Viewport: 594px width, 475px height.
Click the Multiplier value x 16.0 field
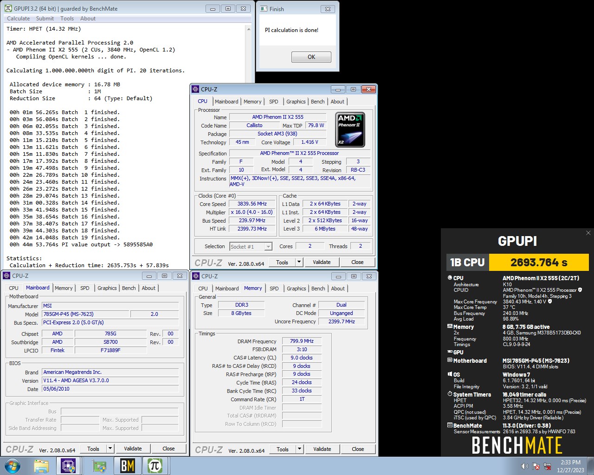click(252, 212)
